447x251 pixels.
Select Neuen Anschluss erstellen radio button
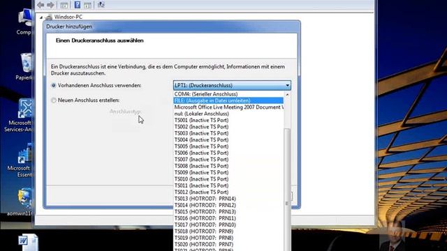point(53,100)
